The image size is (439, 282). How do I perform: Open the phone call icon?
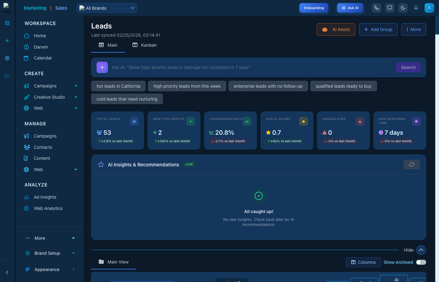[377, 8]
